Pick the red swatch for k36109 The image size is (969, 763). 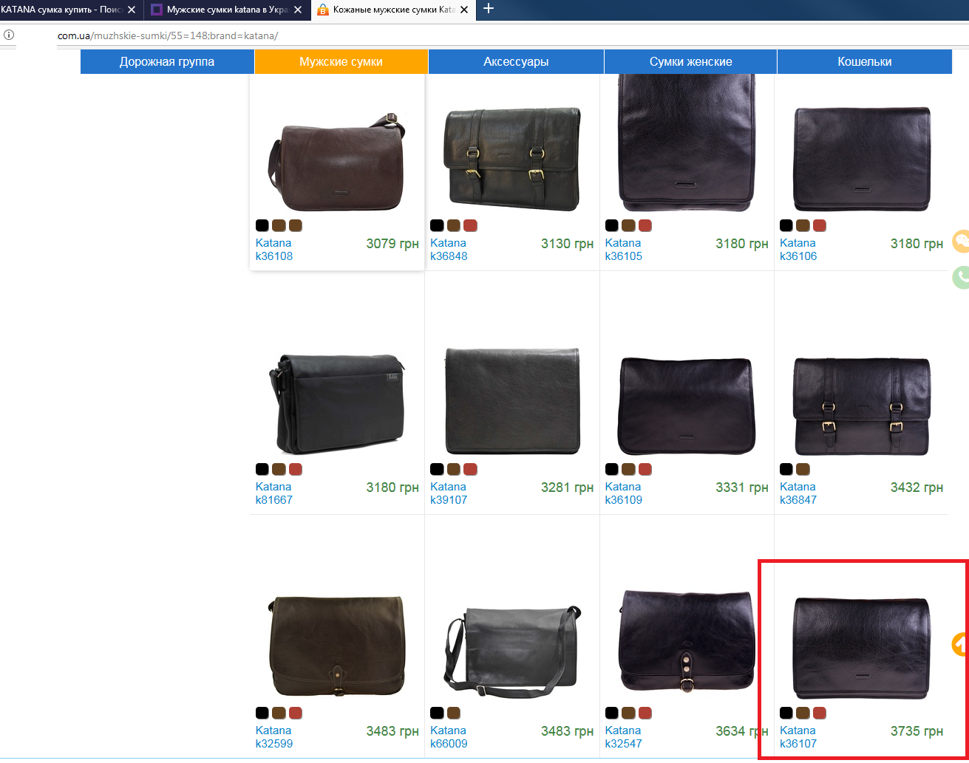pyautogui.click(x=645, y=469)
